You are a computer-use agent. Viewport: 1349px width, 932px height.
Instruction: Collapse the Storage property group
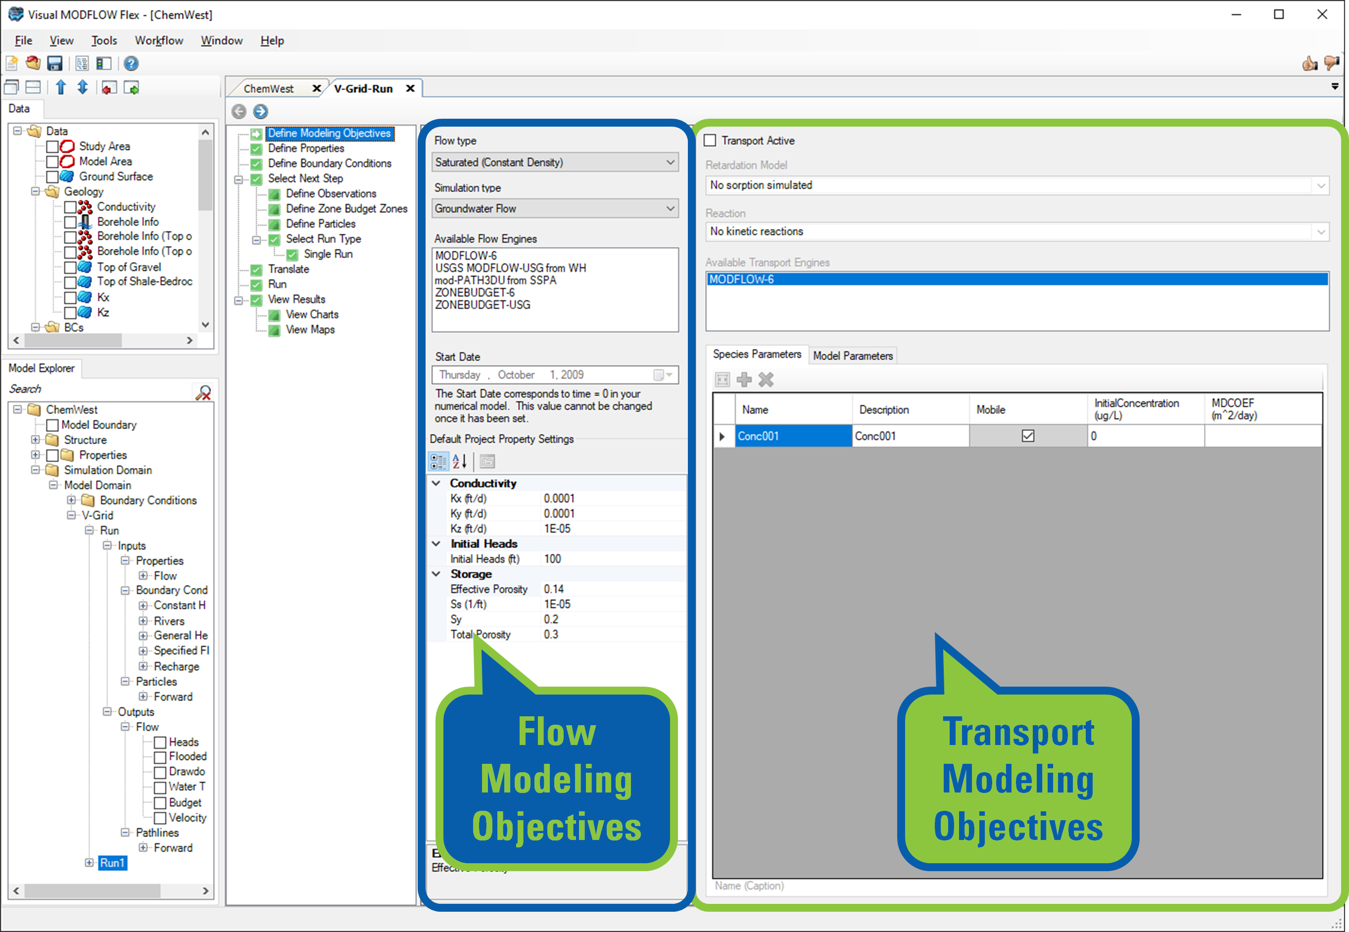[435, 573]
